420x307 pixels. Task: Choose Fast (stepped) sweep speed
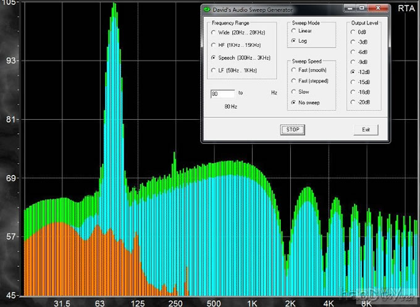coord(293,81)
